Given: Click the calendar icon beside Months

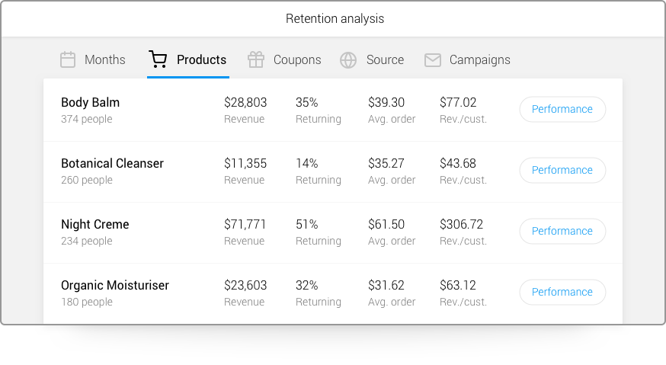Looking at the screenshot, I should coord(68,59).
